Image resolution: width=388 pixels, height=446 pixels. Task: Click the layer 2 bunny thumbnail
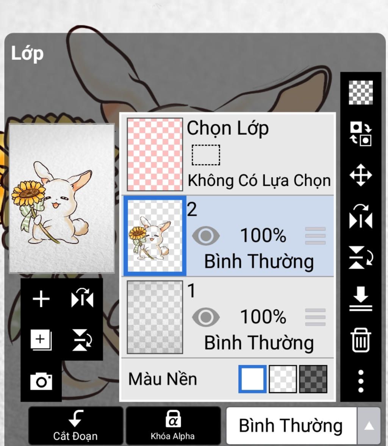[155, 236]
